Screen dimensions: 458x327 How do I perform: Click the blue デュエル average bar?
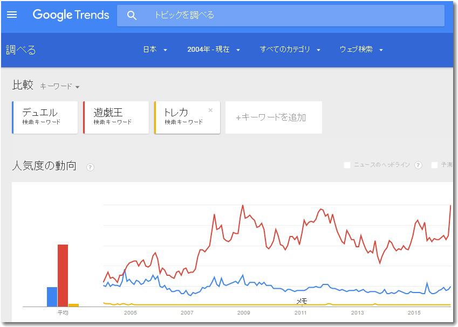(52, 297)
